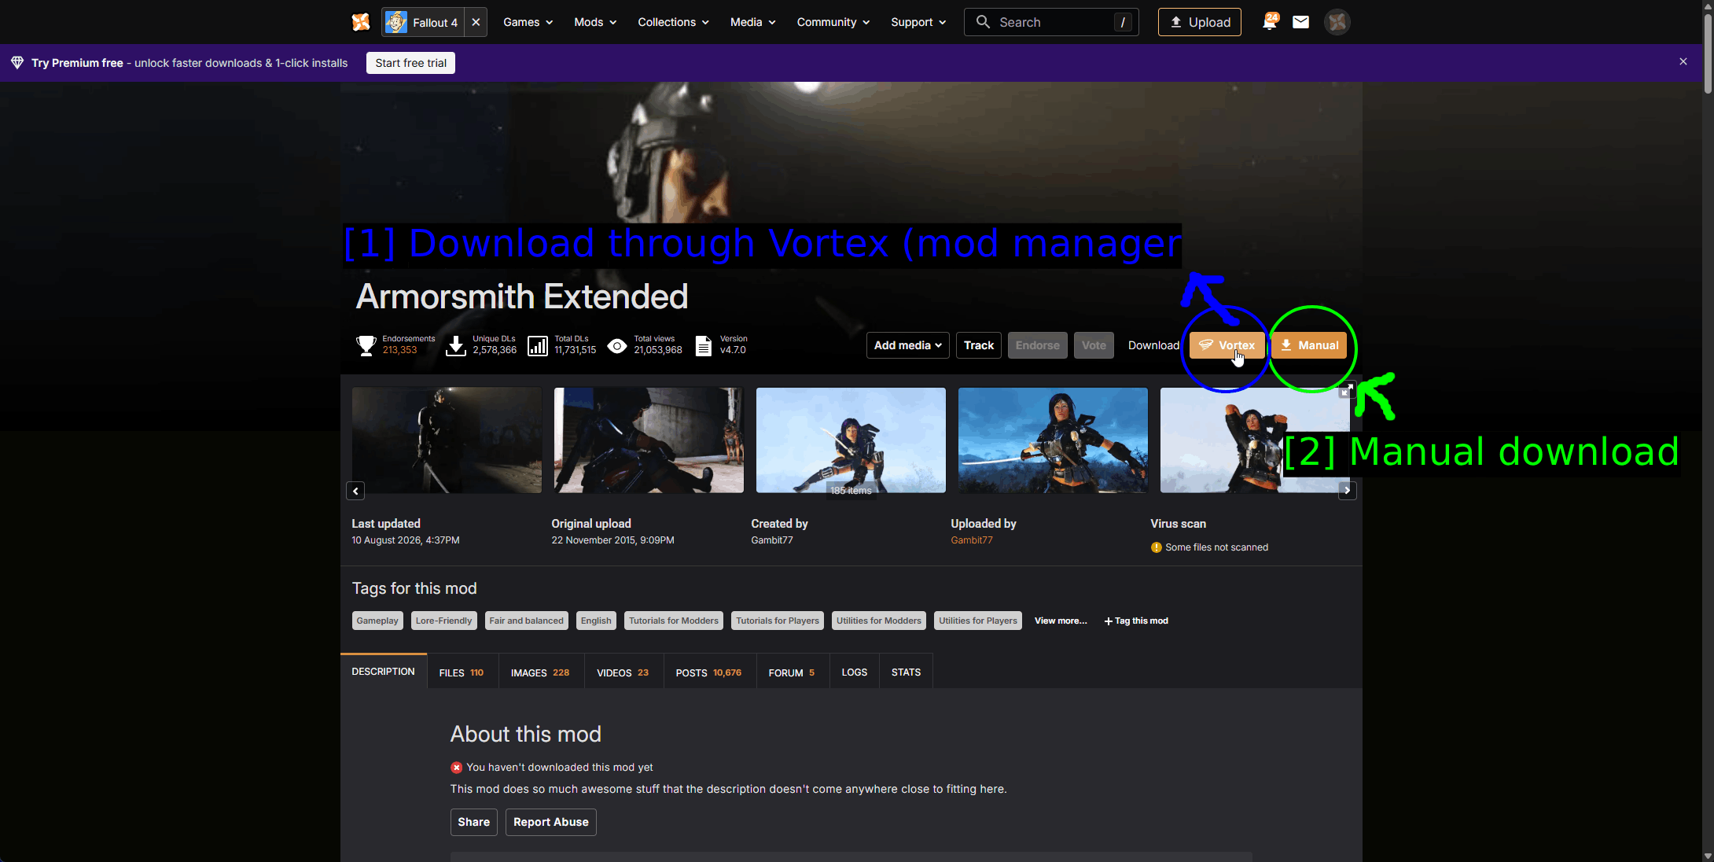Click the View more... tags link
The width and height of the screenshot is (1714, 862).
coord(1061,621)
